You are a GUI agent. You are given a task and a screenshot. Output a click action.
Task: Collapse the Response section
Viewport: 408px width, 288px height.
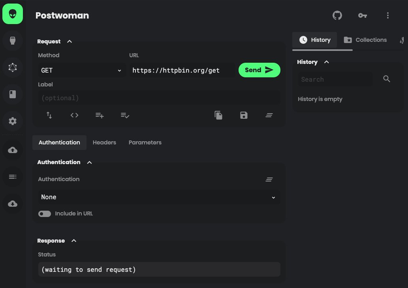click(74, 241)
